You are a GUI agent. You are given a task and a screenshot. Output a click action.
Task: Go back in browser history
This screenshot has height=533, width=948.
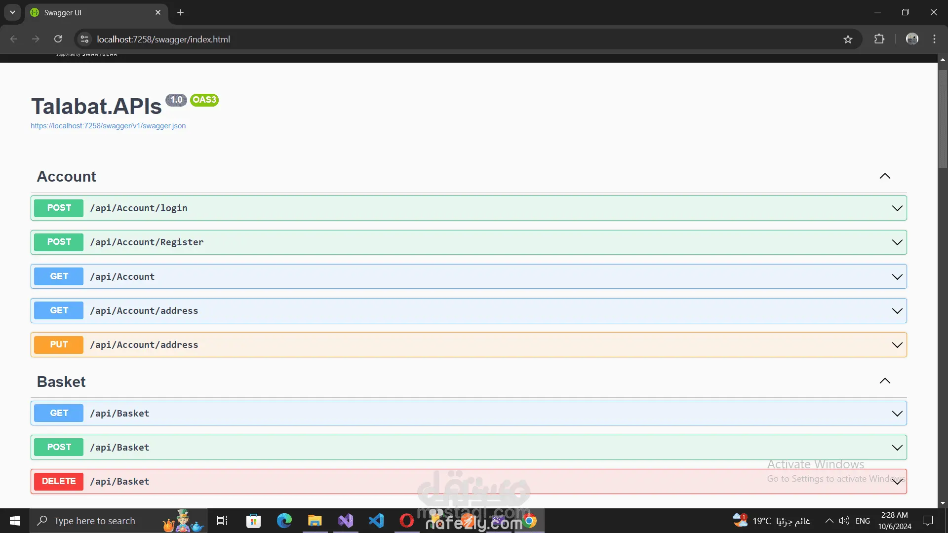pos(14,39)
